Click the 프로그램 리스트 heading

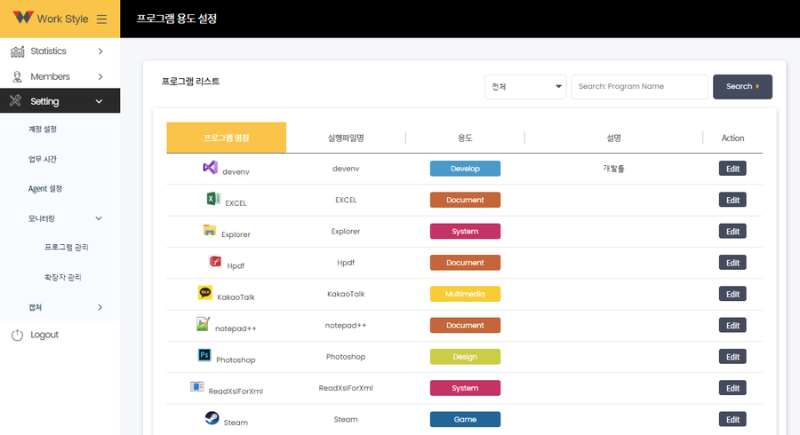point(190,82)
